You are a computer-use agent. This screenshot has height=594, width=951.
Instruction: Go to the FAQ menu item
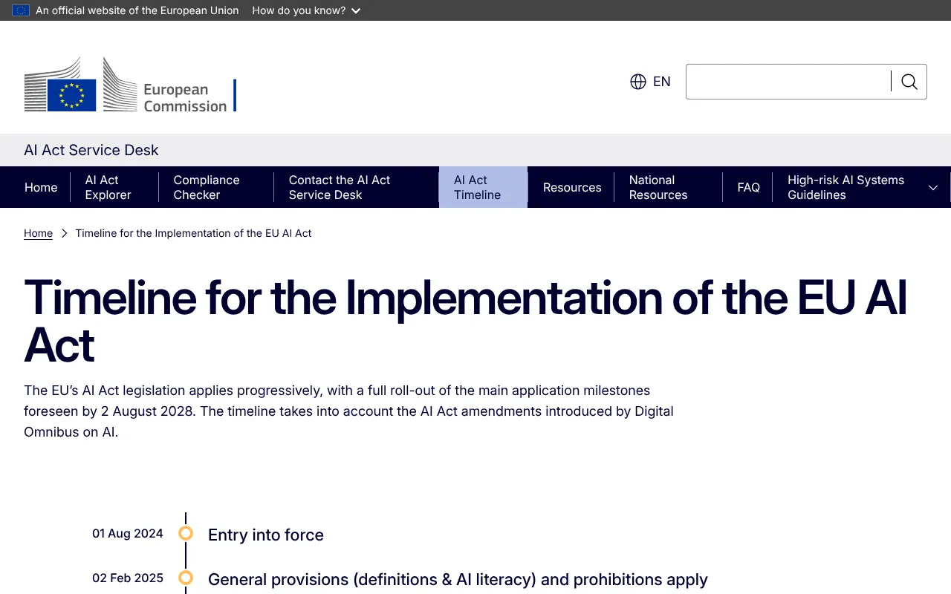748,187
